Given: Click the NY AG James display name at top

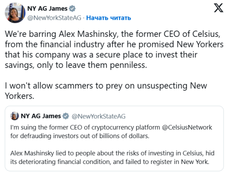Looking at the screenshot, I should (x=47, y=8).
